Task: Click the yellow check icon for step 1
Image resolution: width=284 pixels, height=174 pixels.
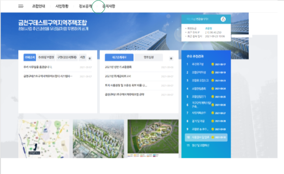Action: (213, 64)
